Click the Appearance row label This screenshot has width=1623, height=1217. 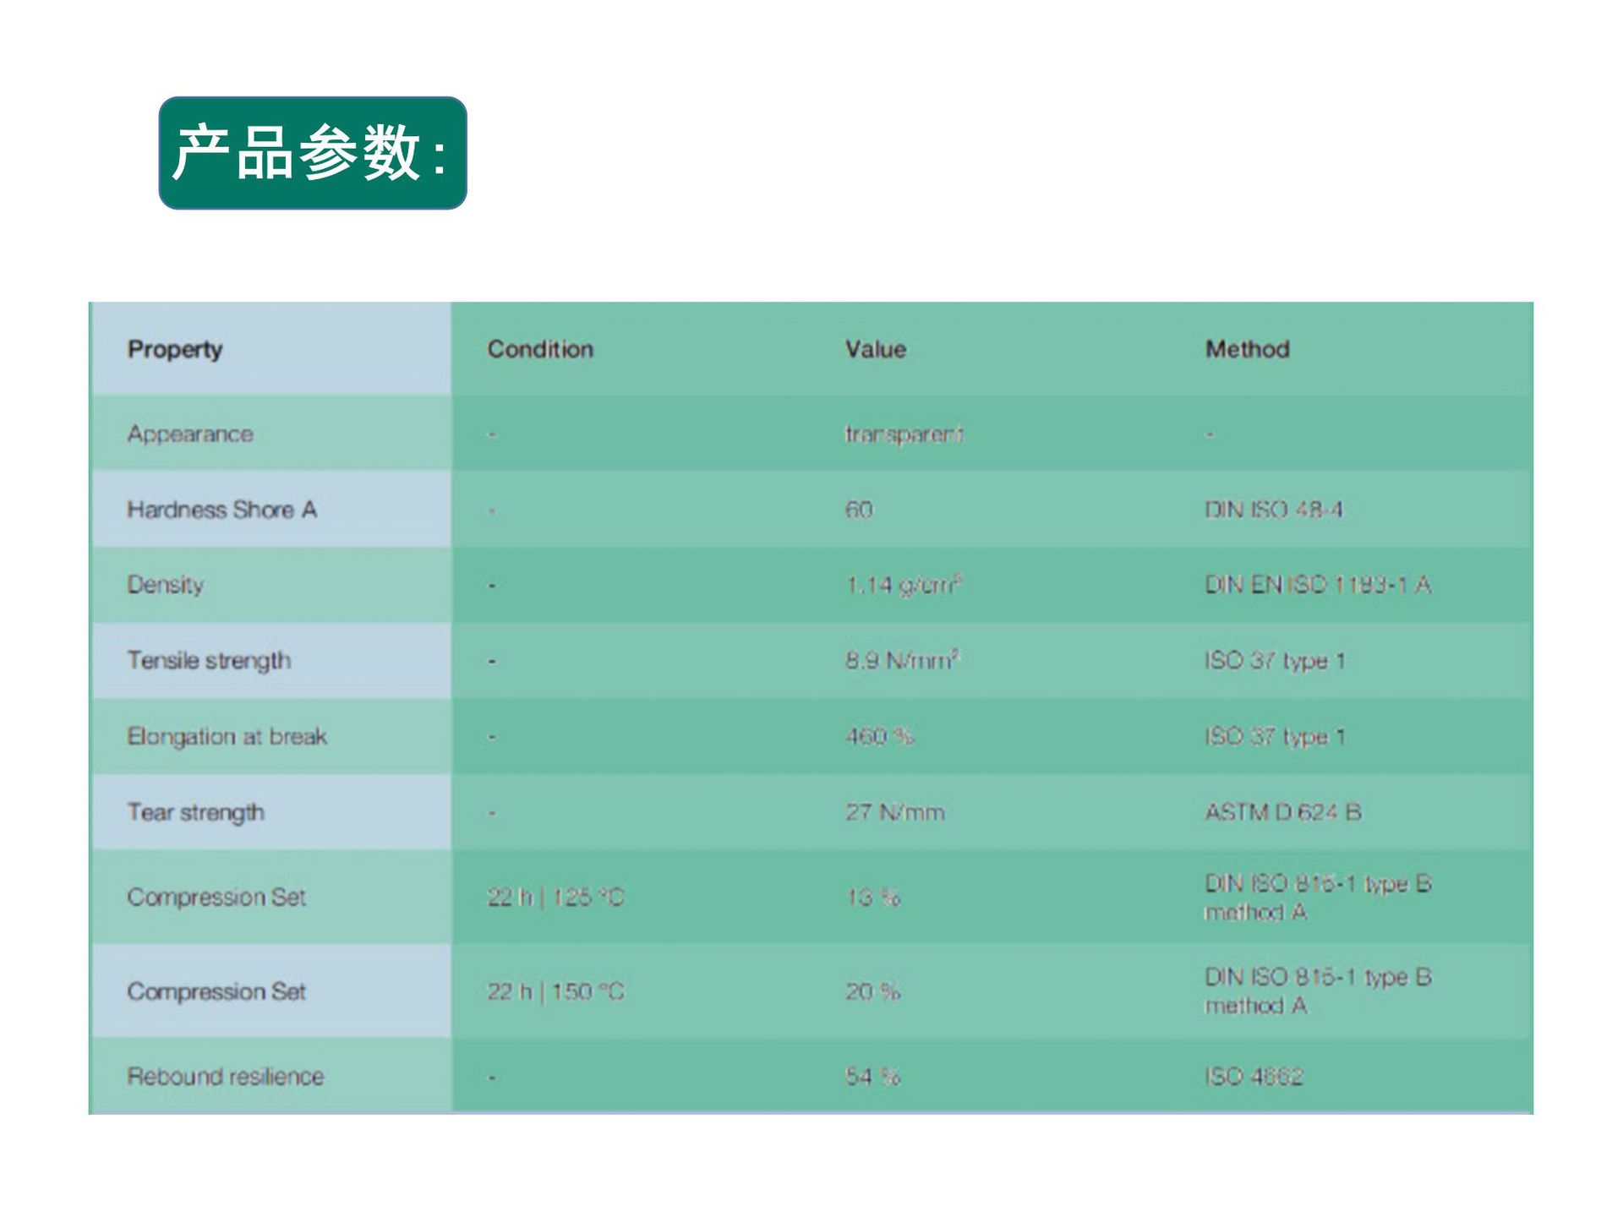[190, 434]
